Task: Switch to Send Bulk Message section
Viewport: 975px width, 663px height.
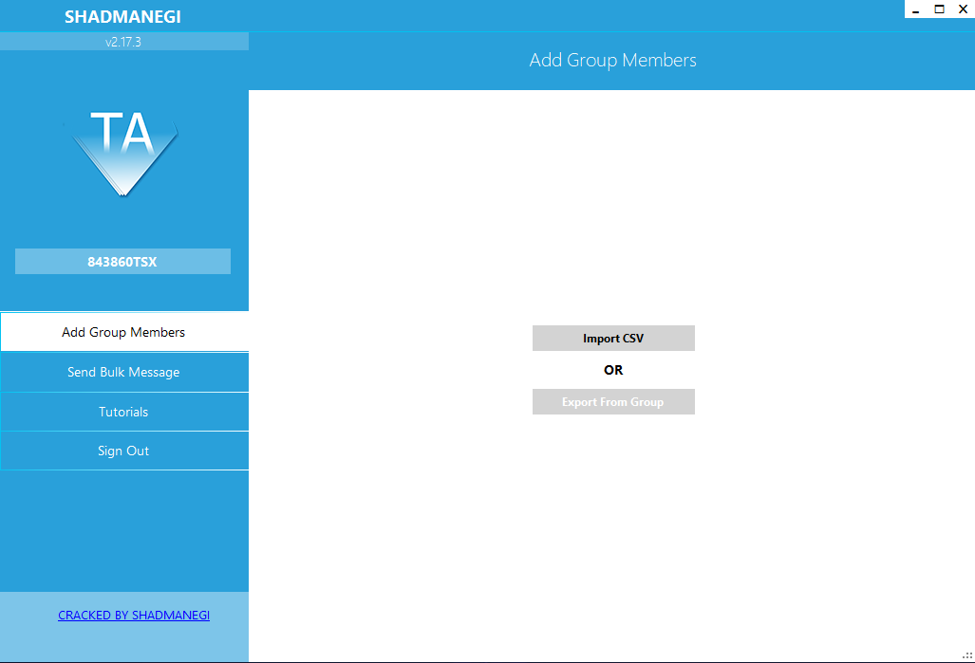Action: 124,372
